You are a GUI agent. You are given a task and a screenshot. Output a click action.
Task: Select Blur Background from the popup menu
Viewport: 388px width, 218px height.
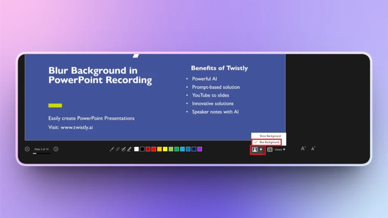tap(269, 142)
